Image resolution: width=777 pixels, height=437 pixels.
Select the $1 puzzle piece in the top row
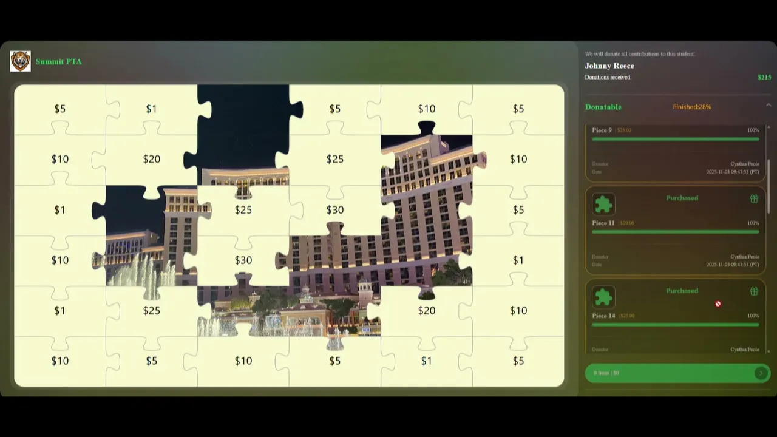tap(151, 109)
